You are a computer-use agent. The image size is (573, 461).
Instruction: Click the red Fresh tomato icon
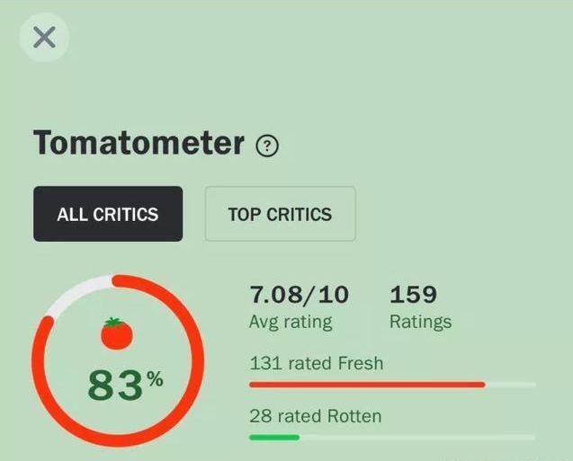point(117,333)
